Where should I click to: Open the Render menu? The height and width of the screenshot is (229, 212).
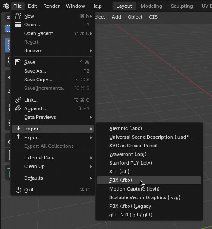coord(51,6)
